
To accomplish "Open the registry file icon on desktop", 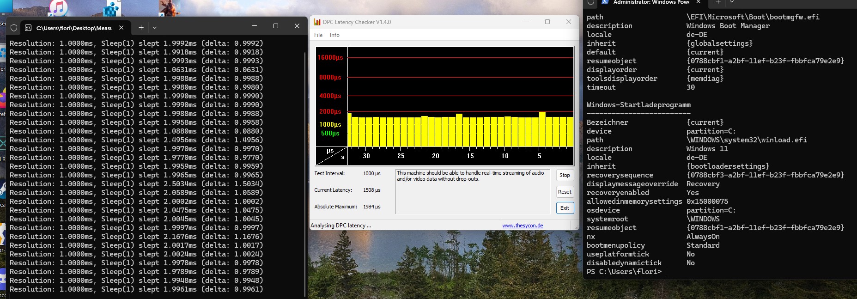I will pos(111,8).
